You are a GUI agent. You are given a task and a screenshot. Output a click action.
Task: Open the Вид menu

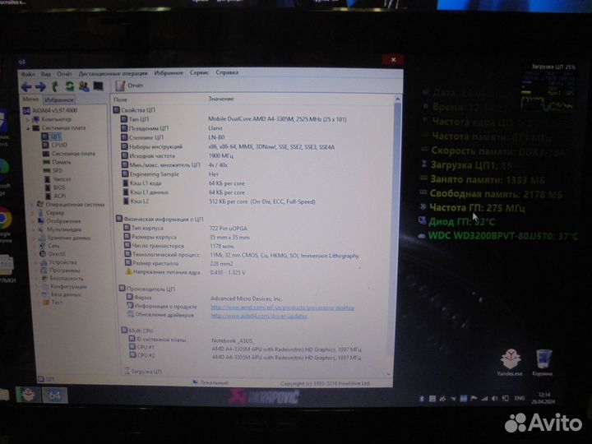pyautogui.click(x=46, y=74)
